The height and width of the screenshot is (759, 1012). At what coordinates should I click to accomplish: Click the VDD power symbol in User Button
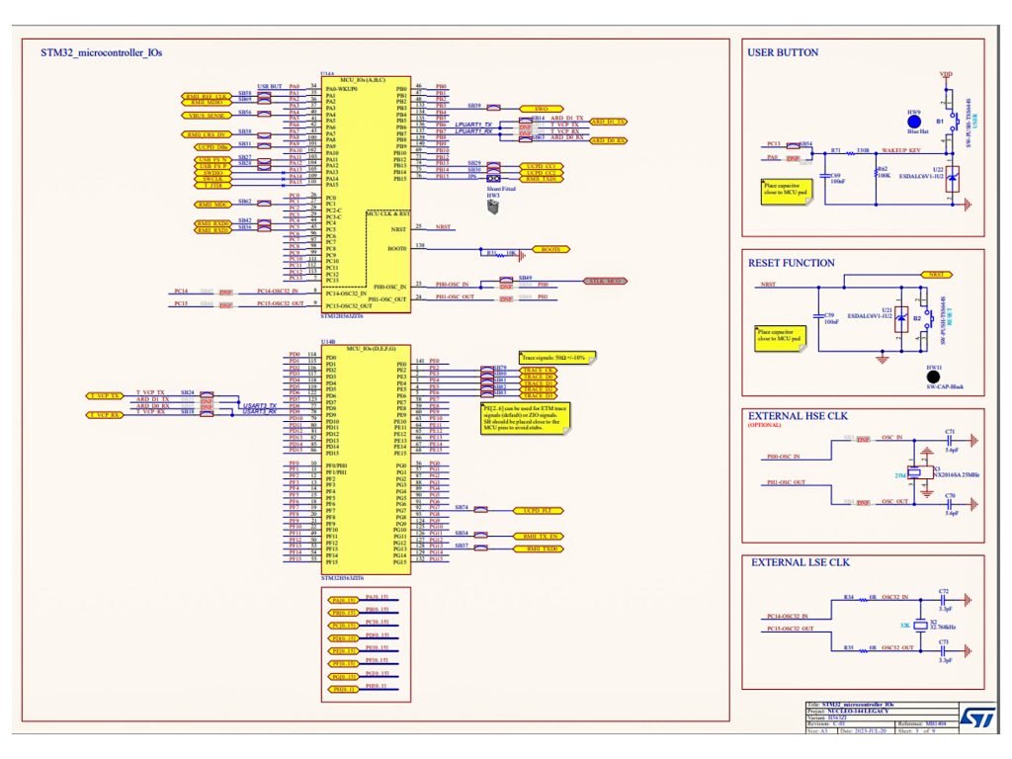(946, 78)
